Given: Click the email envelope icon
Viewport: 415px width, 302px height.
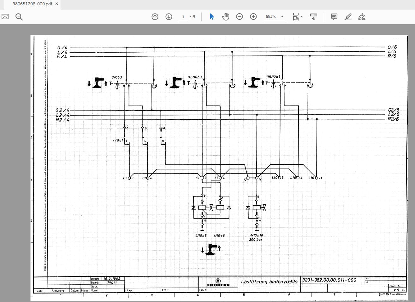Looking at the screenshot, I should (x=5, y=17).
